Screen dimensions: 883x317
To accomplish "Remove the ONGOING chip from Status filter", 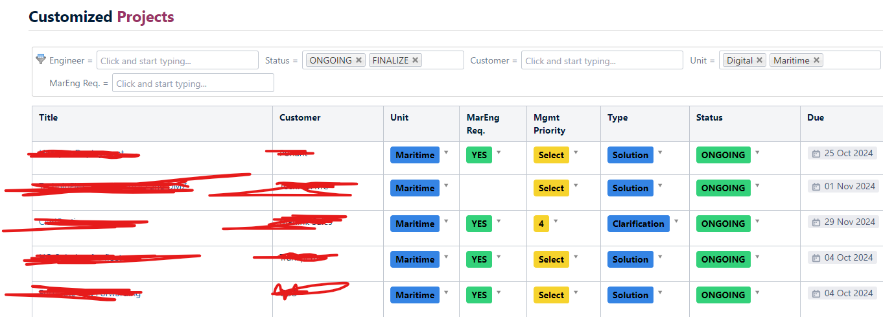I will 359,60.
